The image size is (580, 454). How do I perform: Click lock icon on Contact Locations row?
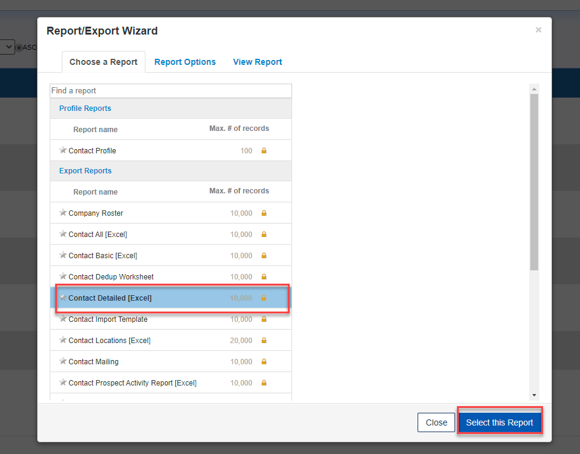[x=264, y=341]
